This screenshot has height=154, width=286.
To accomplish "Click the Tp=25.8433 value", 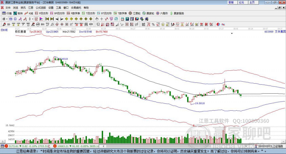I will tap(35, 32).
